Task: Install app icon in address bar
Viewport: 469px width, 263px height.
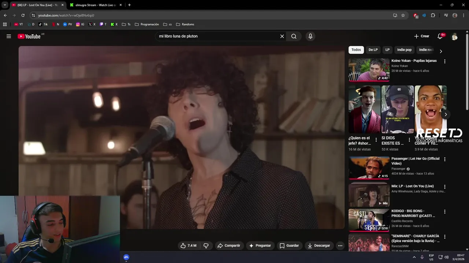Action: pyautogui.click(x=395, y=15)
